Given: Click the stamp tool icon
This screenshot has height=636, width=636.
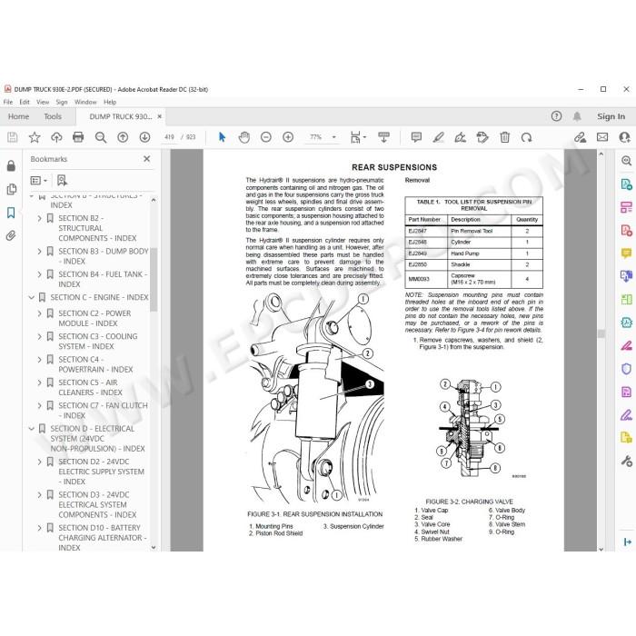Looking at the screenshot, I should click(x=482, y=137).
